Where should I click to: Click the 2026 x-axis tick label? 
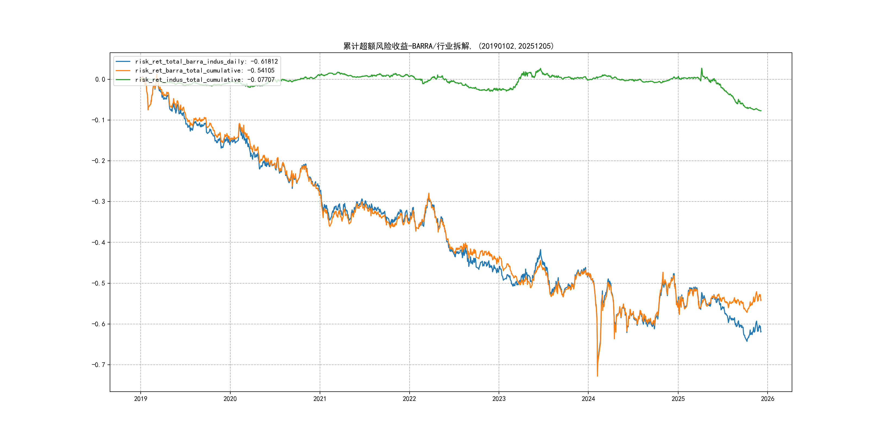(x=768, y=399)
